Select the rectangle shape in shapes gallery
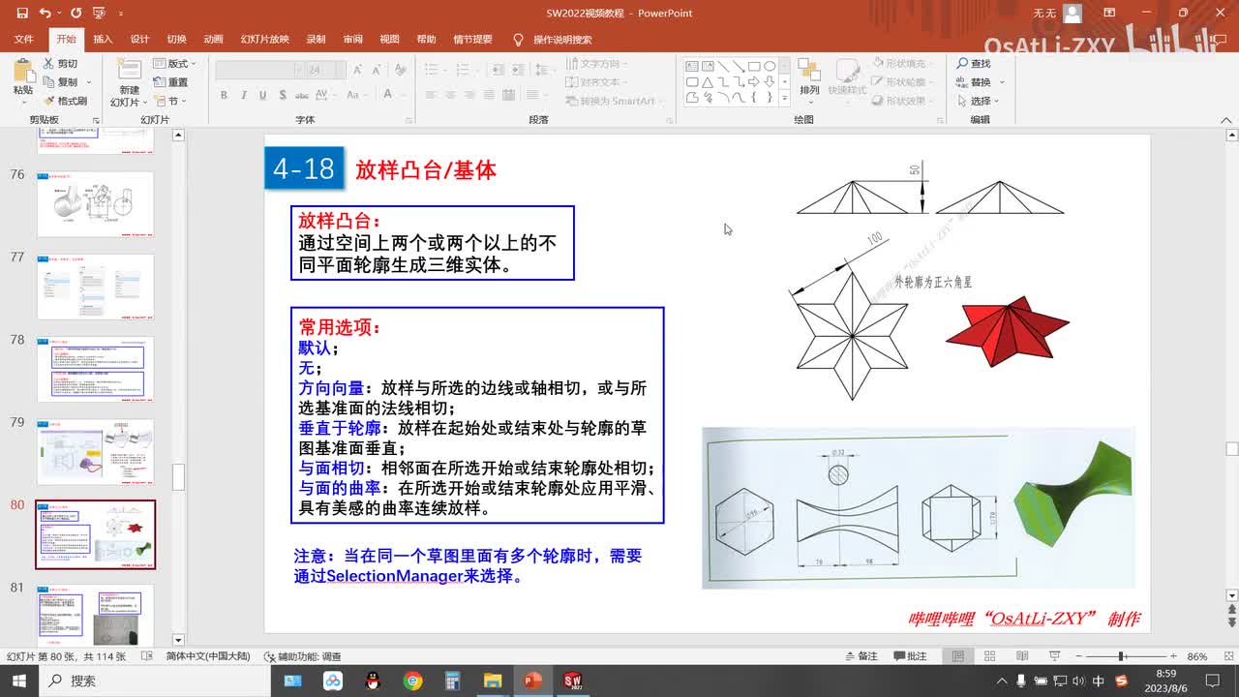 [754, 67]
